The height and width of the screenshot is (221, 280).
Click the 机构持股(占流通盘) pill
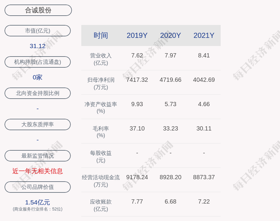pyautogui.click(x=38, y=62)
